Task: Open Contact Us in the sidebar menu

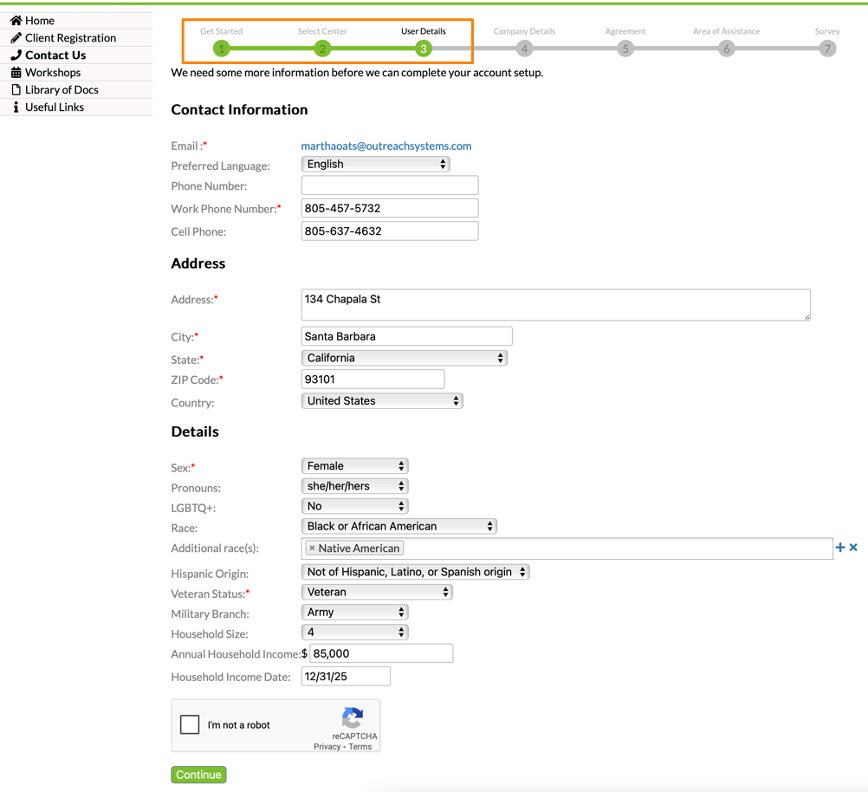Action: click(x=55, y=55)
